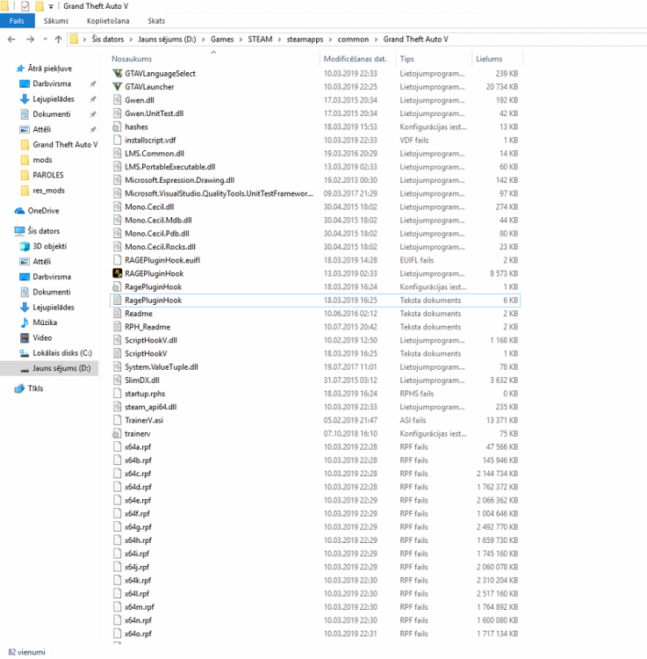This screenshot has width=647, height=659.
Task: Go up one folder level
Action: tap(58, 40)
